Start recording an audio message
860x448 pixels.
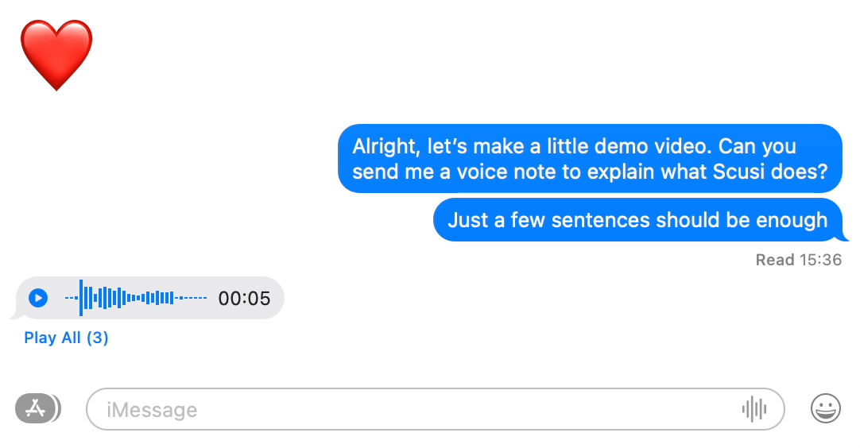tap(753, 409)
